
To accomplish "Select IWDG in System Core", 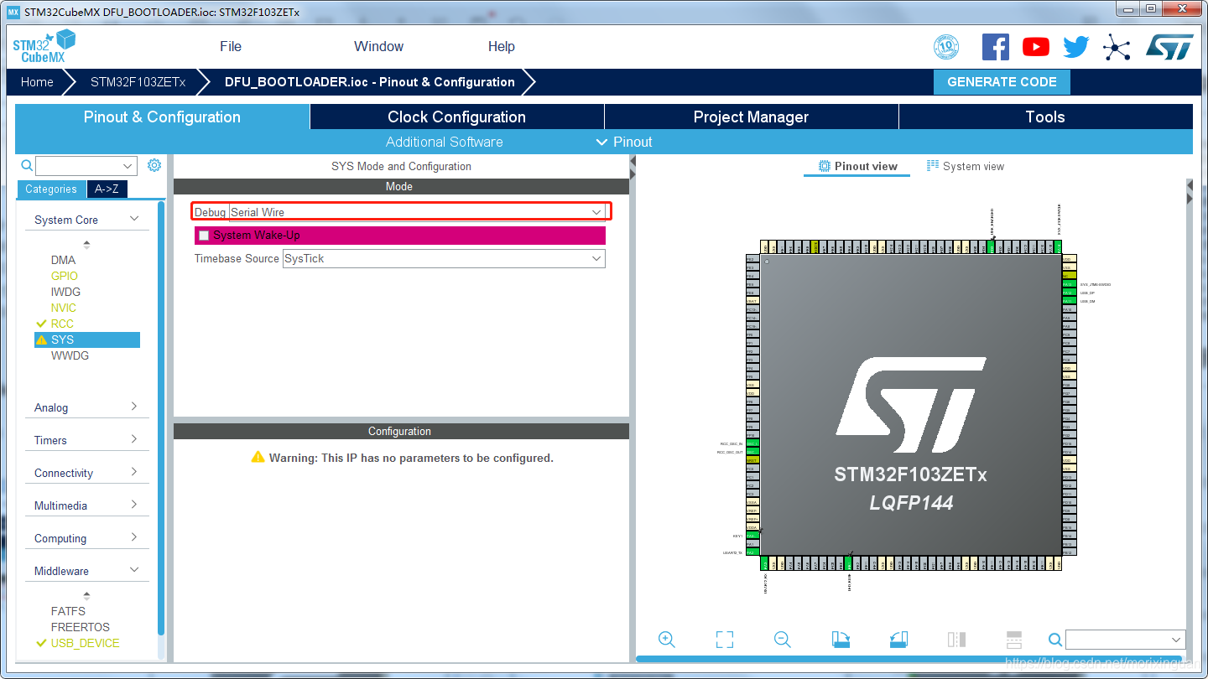I will tap(65, 292).
